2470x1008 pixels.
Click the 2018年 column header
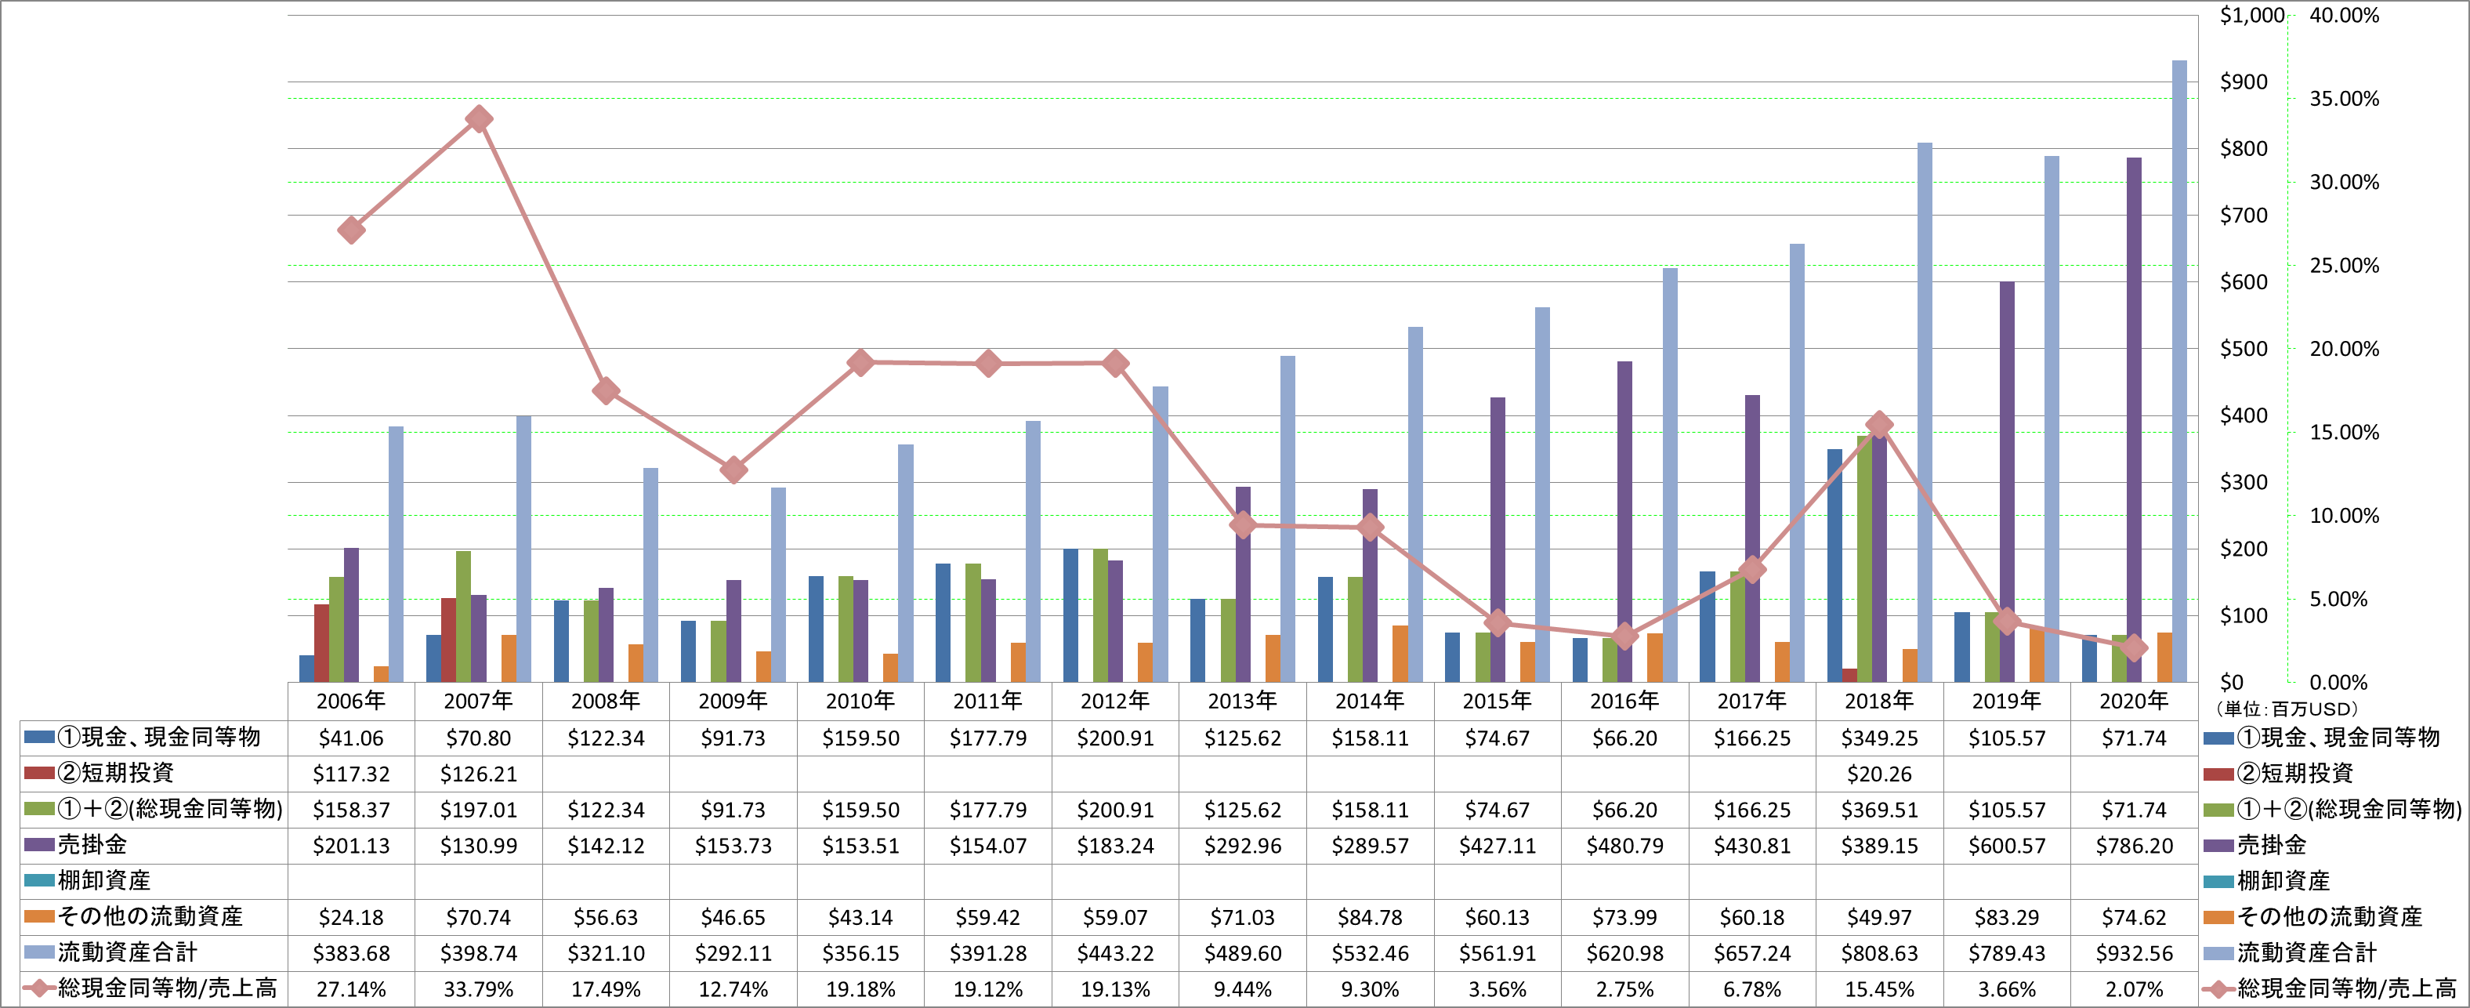[x=1879, y=701]
